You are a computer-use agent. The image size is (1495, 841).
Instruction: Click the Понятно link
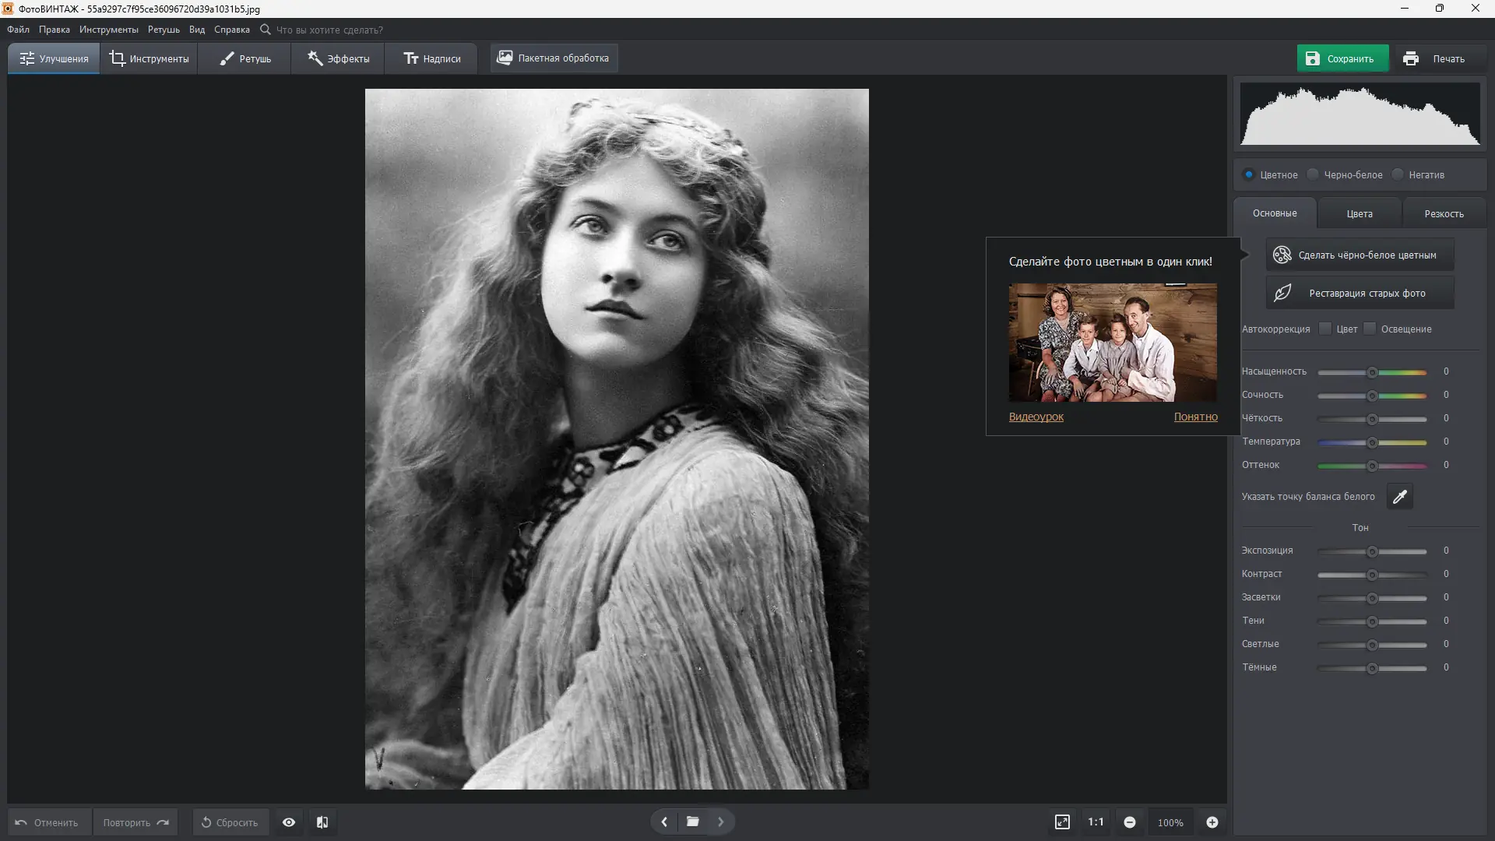(x=1195, y=417)
